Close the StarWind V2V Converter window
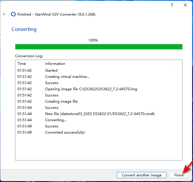This screenshot has height=182, width=193. coord(185,5)
